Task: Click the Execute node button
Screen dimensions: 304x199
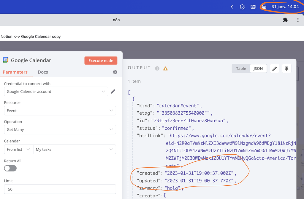Action: (101, 60)
